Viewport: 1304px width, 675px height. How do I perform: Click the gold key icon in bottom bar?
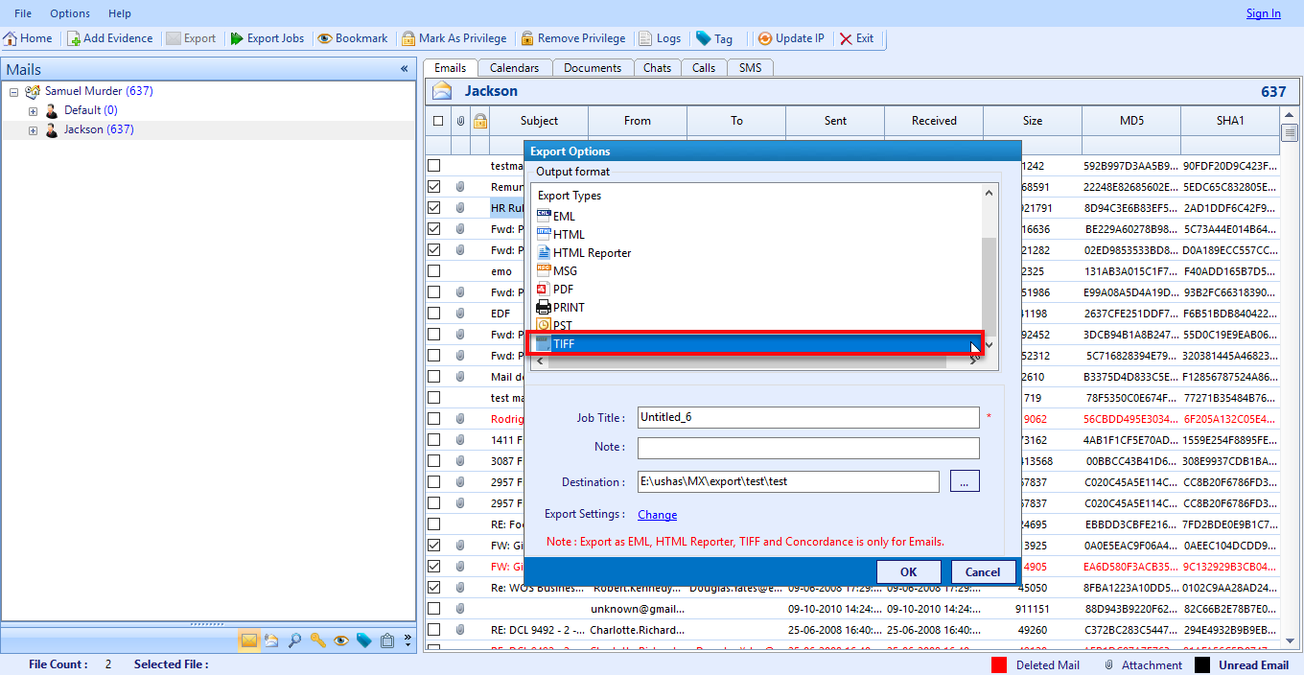pos(318,640)
